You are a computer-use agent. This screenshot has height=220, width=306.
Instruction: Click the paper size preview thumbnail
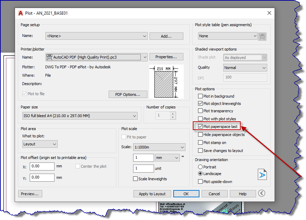pos(166,82)
